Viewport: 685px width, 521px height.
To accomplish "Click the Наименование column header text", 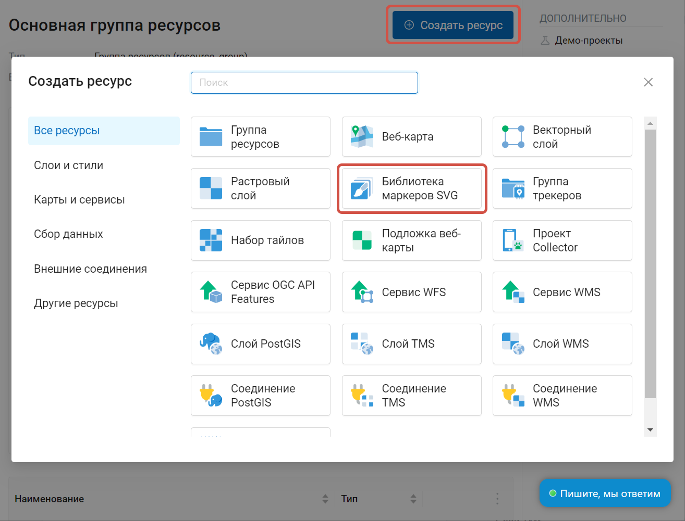I will 50,499.
